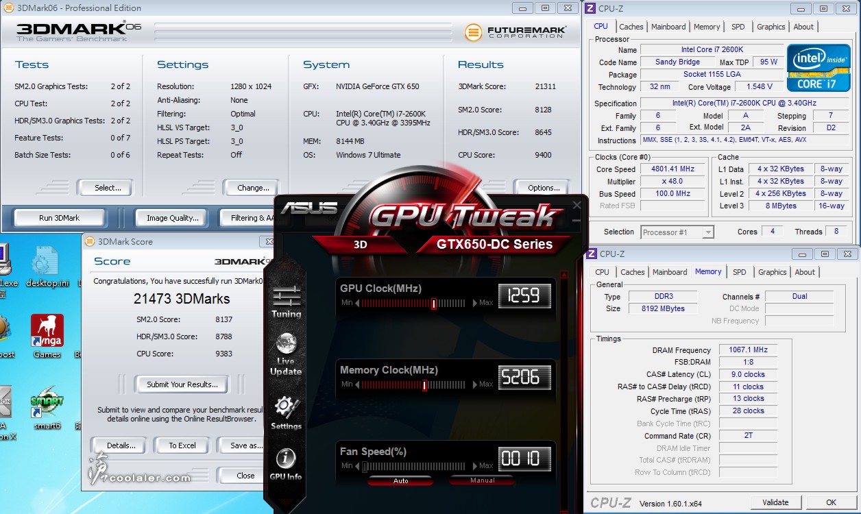The image size is (861, 514).
Task: Open About tab in upper CPU-Z window
Action: coord(804,27)
